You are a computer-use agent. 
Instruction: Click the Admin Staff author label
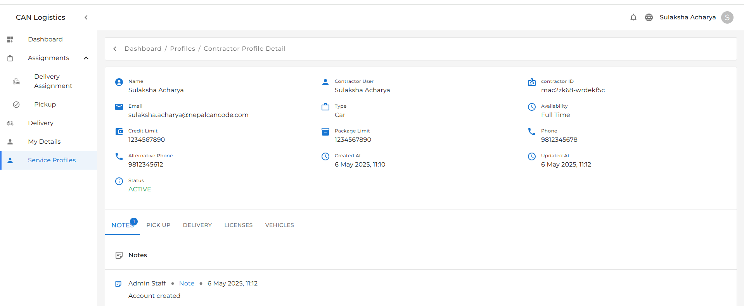pos(147,284)
